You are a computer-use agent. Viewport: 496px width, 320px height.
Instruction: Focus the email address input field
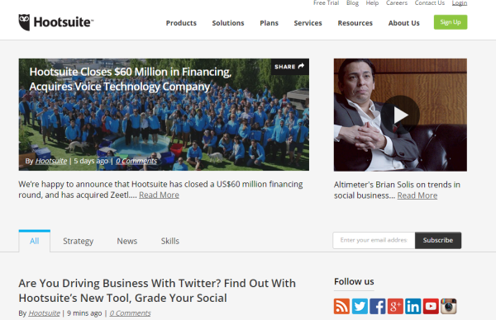(374, 240)
